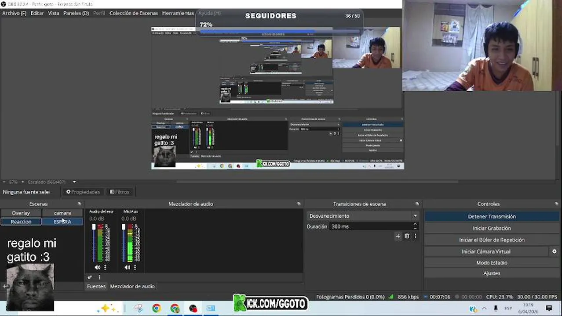Open the plain Chrome taskbar icon
Screen dimensions: 562x316
pos(157,309)
